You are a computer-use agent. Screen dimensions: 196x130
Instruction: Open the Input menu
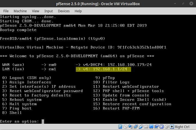[x=48, y=11]
